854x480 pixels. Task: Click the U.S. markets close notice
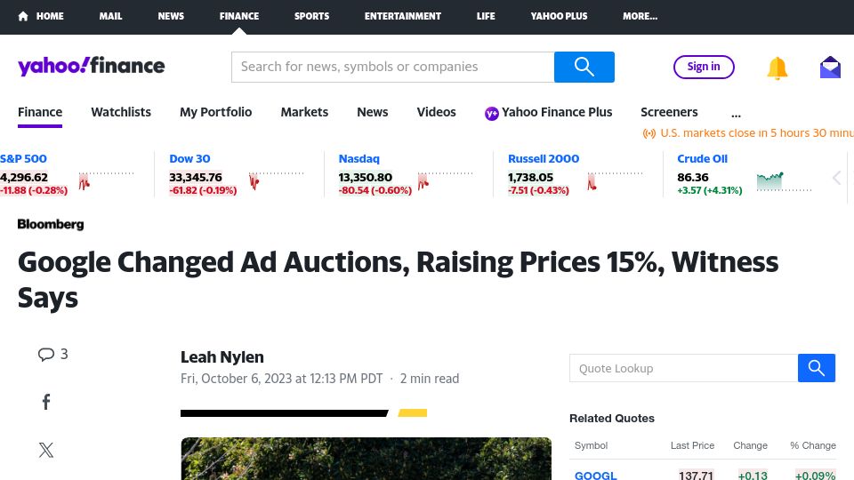757,133
